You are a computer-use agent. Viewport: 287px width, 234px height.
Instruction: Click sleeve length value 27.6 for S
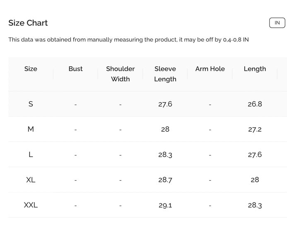click(165, 104)
